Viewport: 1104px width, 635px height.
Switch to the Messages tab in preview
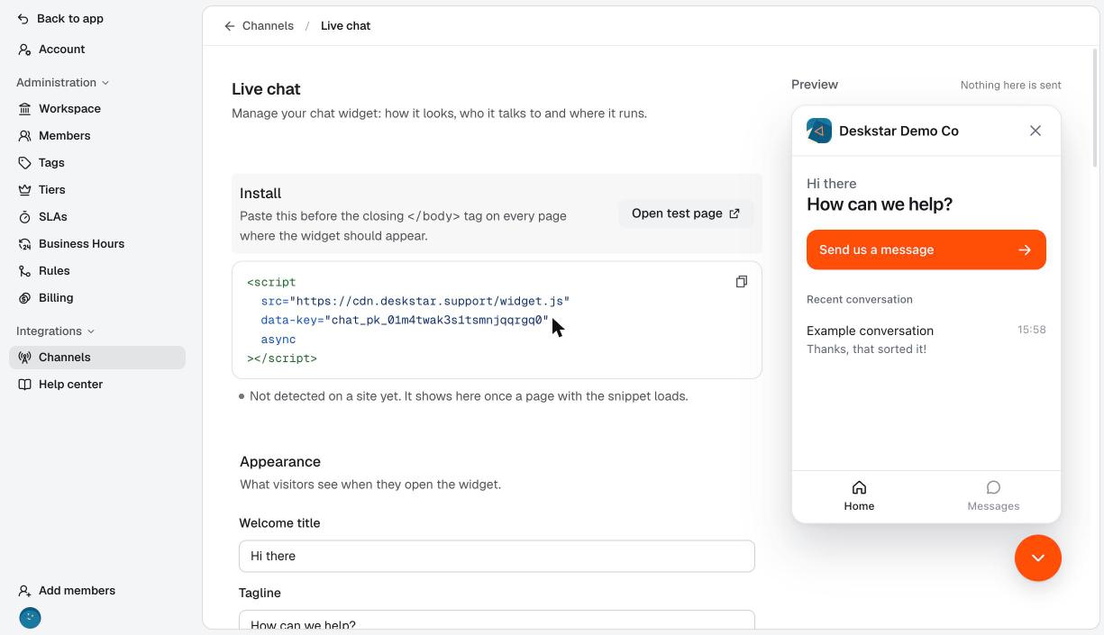point(993,496)
